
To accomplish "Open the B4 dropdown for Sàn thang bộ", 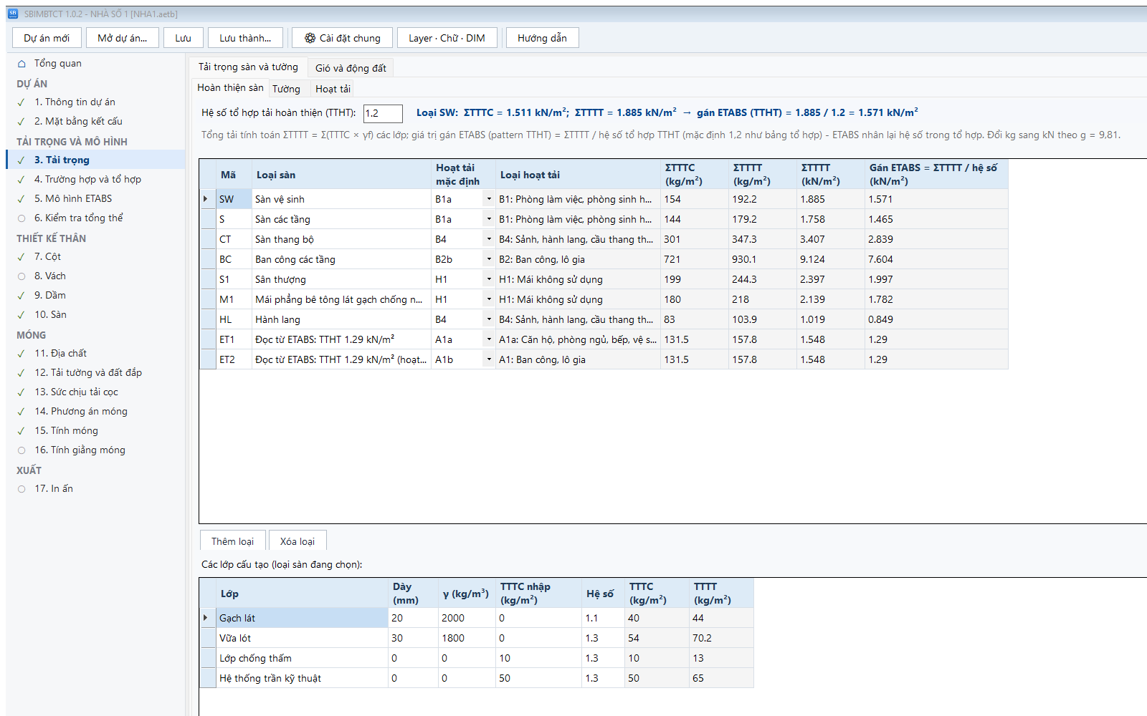I will coord(489,239).
